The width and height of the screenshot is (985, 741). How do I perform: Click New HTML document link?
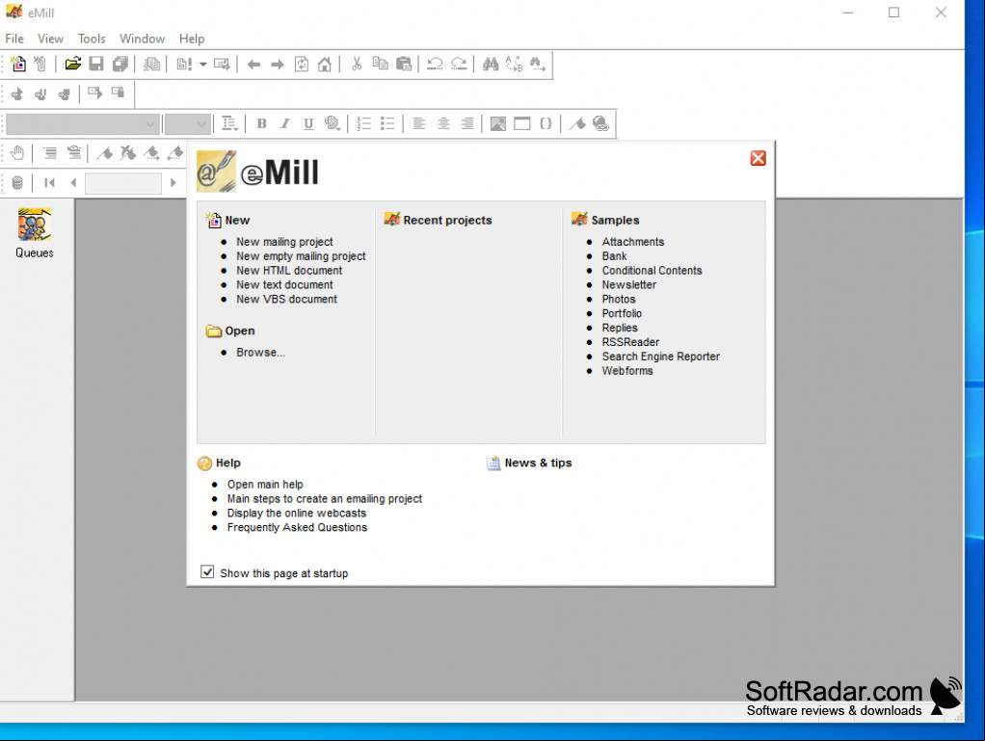[x=289, y=271]
